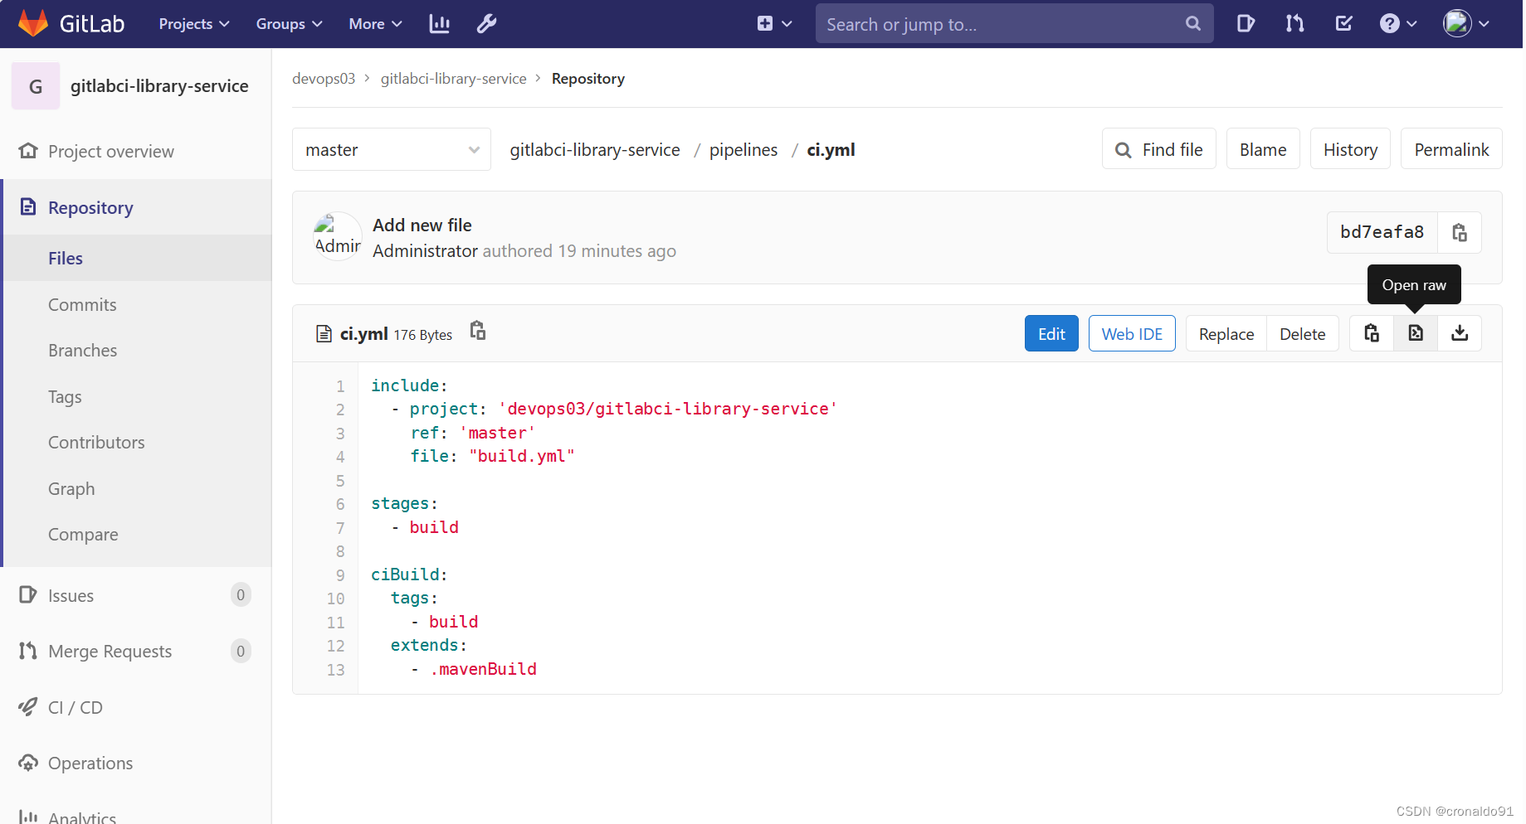
Task: Open To-Do list icon in navbar
Action: (1344, 24)
